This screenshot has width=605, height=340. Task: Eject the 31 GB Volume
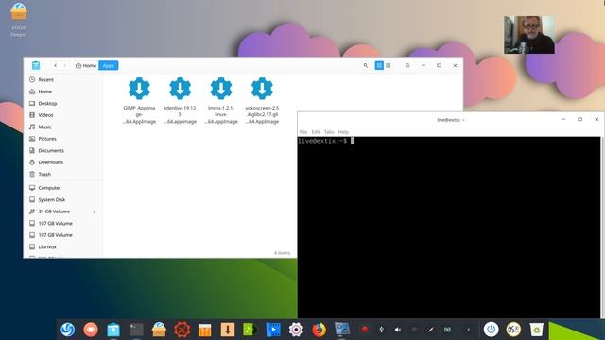[x=95, y=212]
